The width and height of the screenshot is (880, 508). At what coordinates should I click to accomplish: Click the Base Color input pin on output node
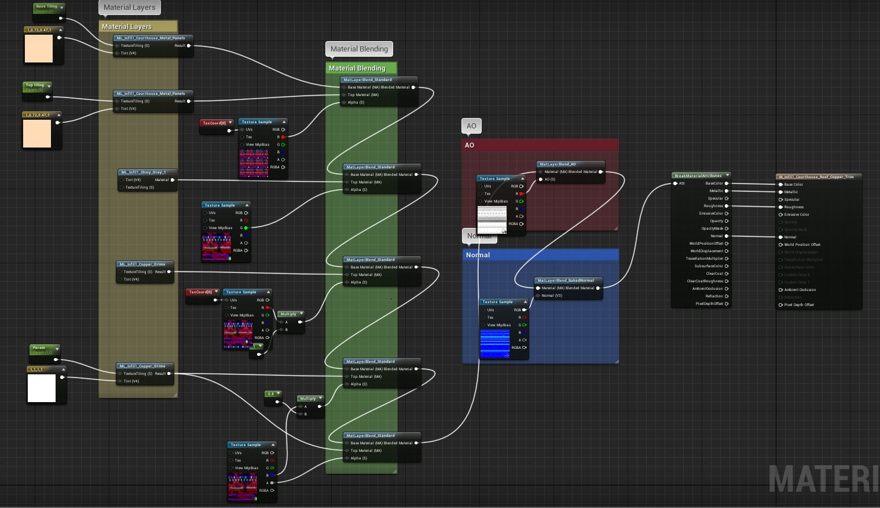pyautogui.click(x=780, y=185)
